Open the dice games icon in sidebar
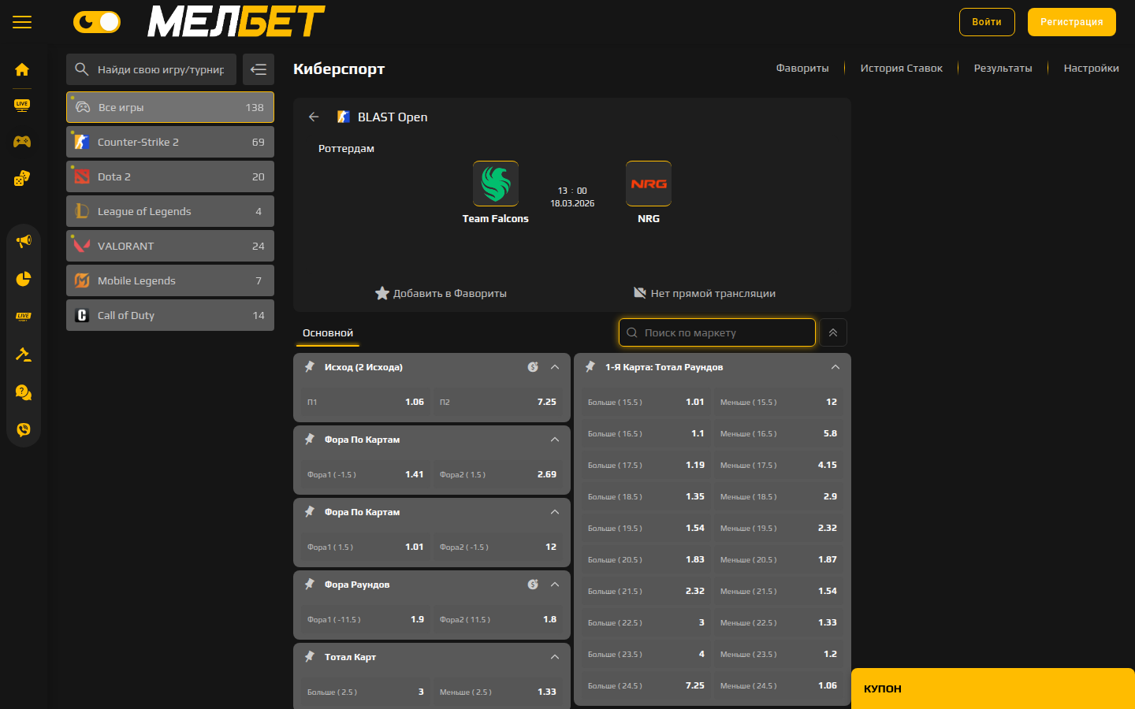1135x709 pixels. tap(22, 178)
